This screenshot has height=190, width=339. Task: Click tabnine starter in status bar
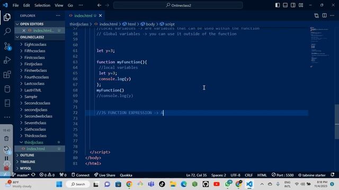(x=312, y=175)
